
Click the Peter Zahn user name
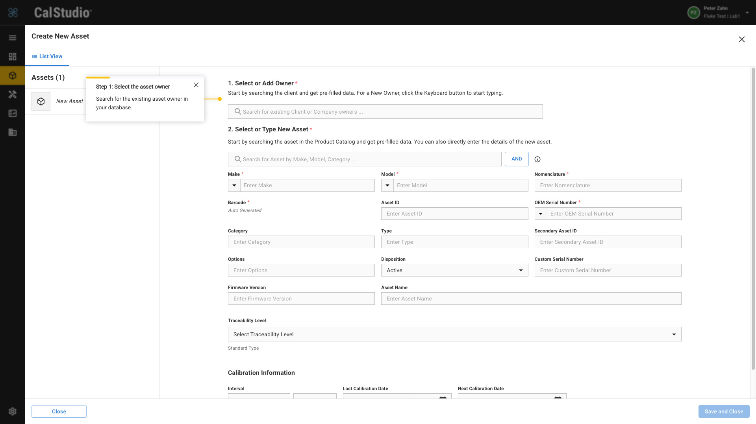coord(715,8)
